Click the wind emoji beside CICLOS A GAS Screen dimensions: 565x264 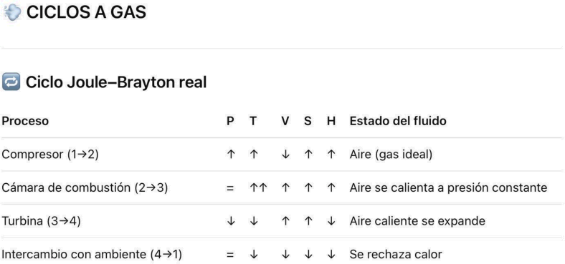tap(11, 13)
